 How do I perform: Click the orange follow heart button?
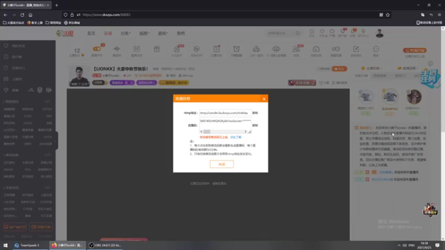[339, 69]
